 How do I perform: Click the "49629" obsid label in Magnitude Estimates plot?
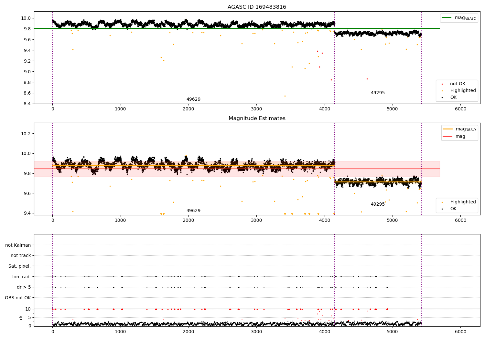coord(193,211)
